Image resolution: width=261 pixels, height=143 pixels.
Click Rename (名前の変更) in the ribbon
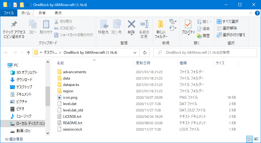[144, 29]
